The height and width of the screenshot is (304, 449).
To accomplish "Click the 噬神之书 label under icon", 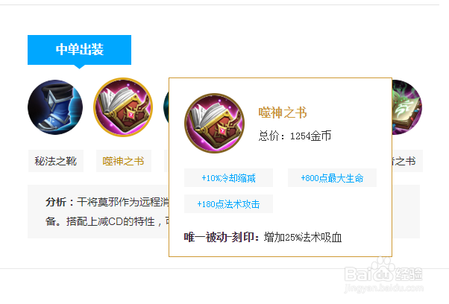I will 124,161.
